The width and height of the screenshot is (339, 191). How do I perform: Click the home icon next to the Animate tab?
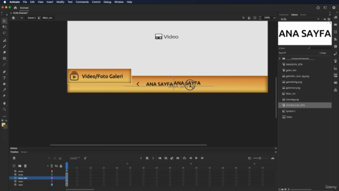[15, 8]
